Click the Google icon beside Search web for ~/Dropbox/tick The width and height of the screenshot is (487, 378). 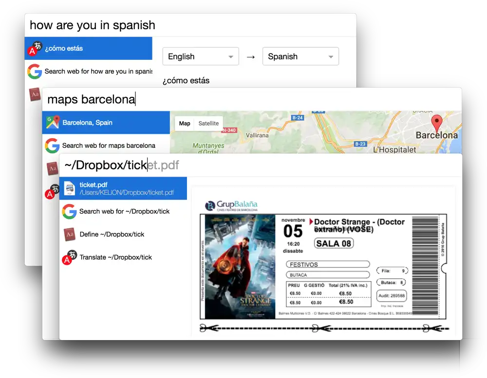69,211
